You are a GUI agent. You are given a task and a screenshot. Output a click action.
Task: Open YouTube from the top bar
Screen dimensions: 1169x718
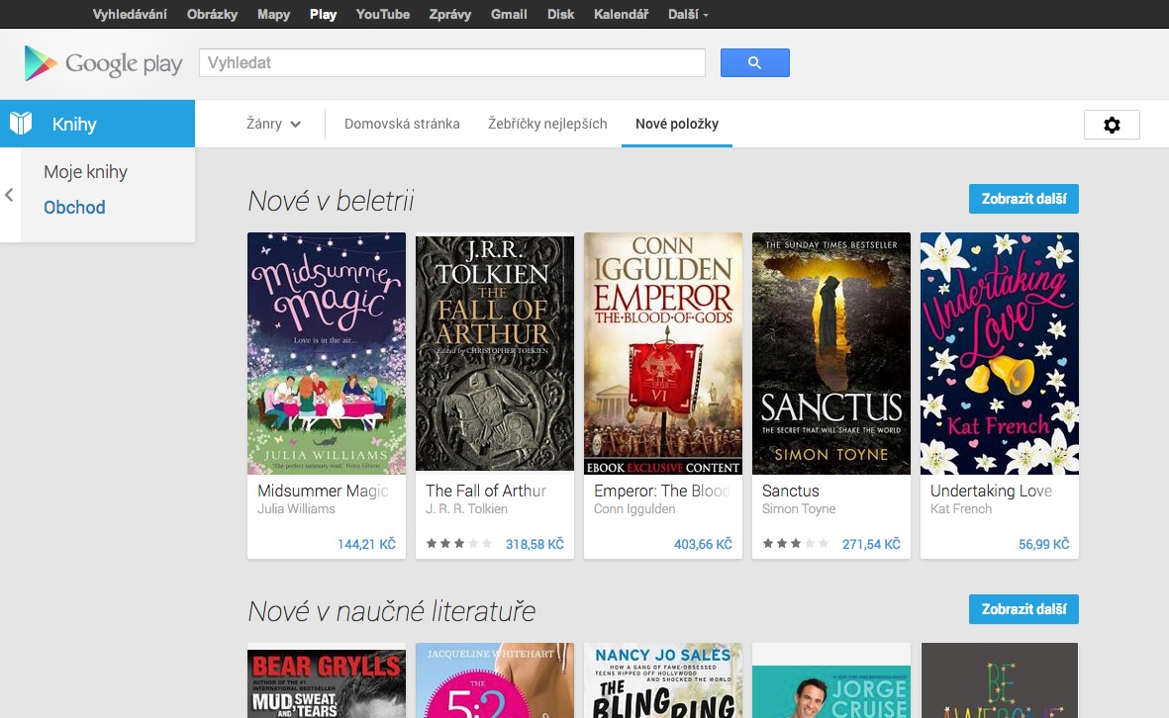(382, 14)
